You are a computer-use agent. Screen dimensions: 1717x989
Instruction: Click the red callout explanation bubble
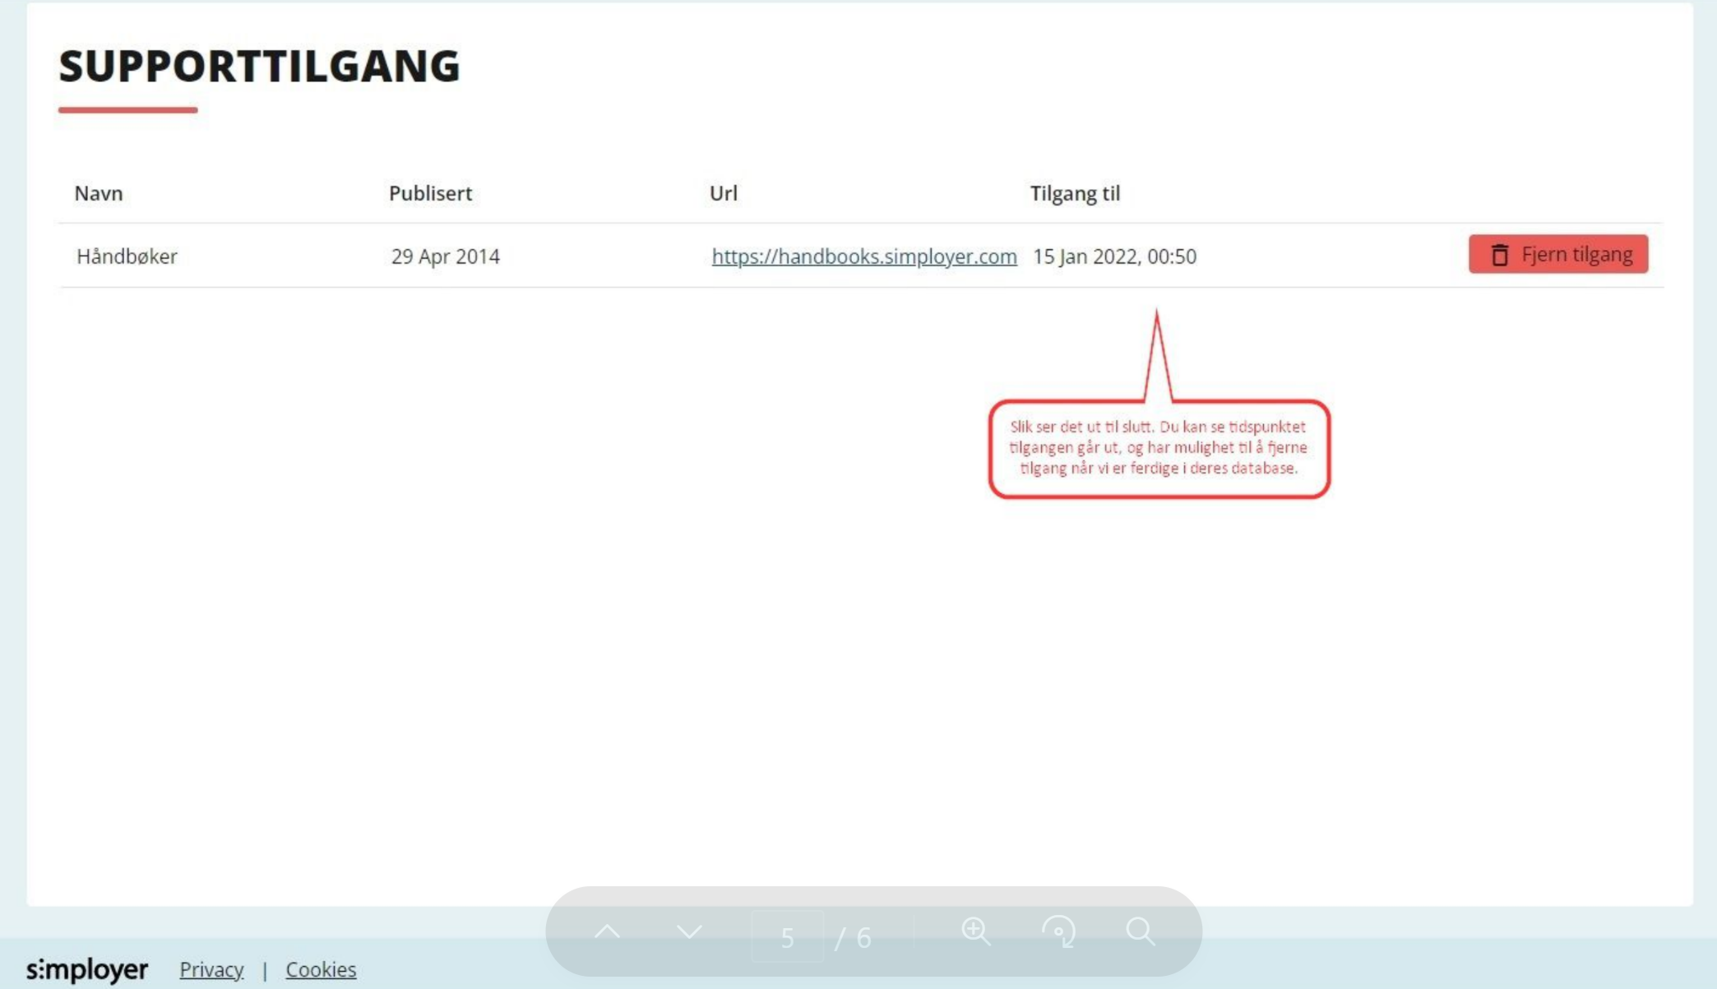[1159, 448]
